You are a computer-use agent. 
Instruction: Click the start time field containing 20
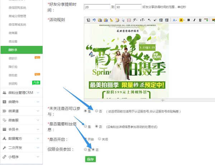97,7
